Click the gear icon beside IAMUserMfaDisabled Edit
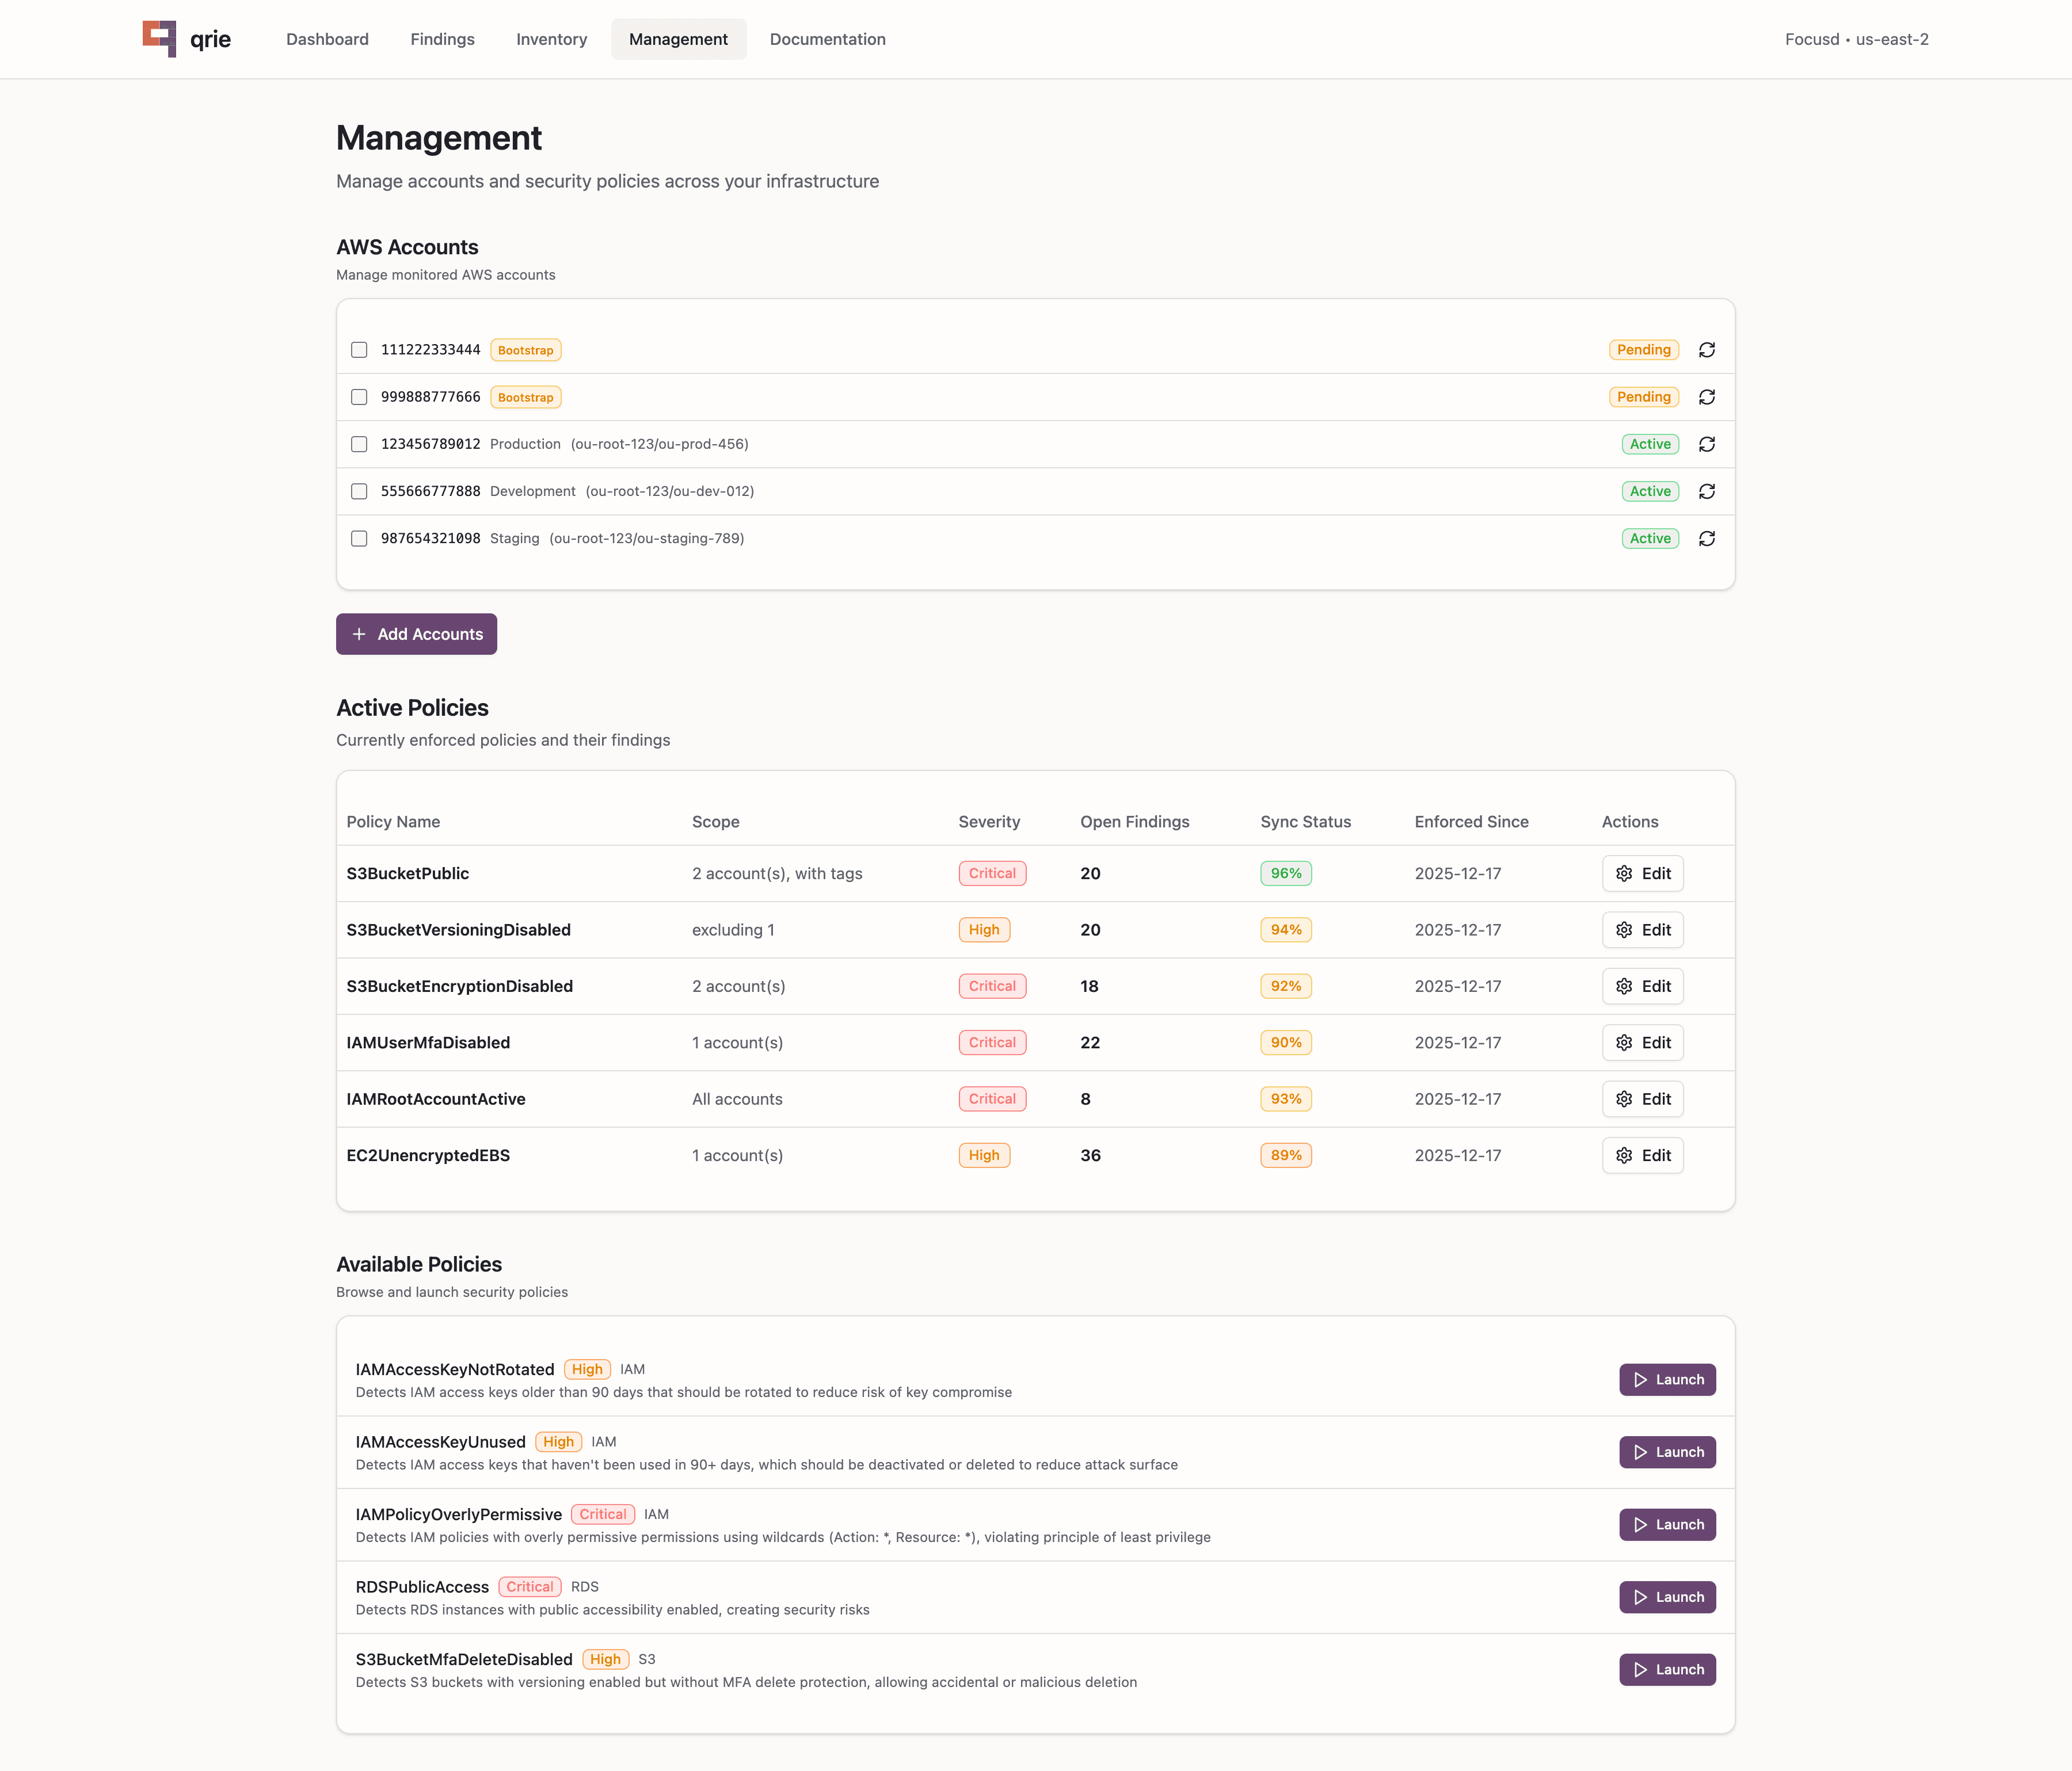This screenshot has width=2072, height=1771. [1624, 1043]
